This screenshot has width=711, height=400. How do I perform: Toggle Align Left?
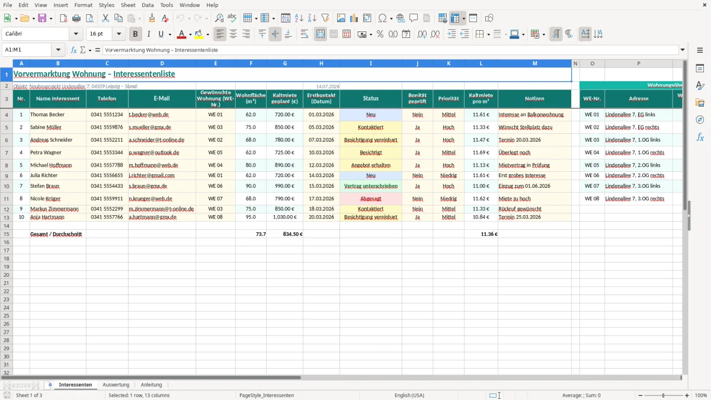pyautogui.click(x=220, y=34)
